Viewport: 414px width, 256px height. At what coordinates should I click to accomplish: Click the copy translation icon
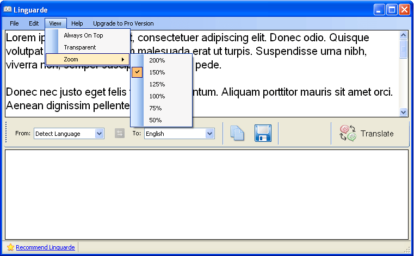tap(237, 134)
